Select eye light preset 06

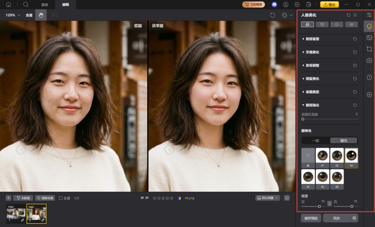[337, 180]
